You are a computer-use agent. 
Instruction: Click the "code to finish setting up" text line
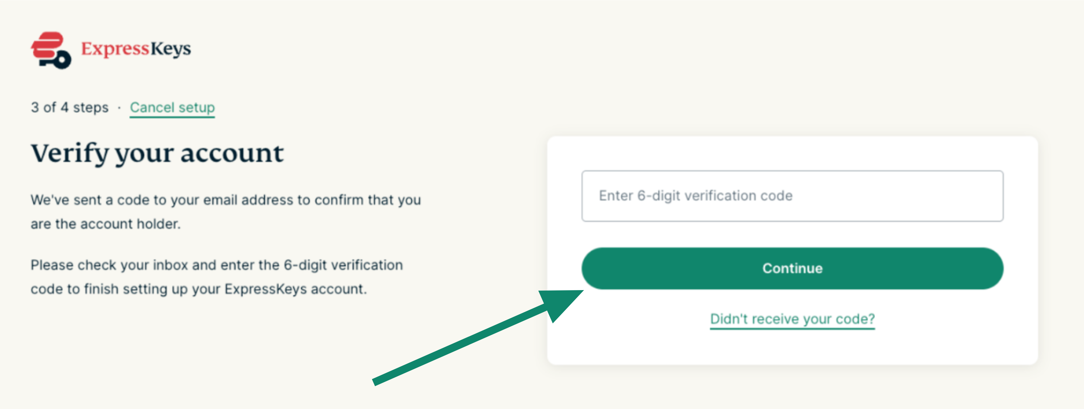tap(199, 289)
